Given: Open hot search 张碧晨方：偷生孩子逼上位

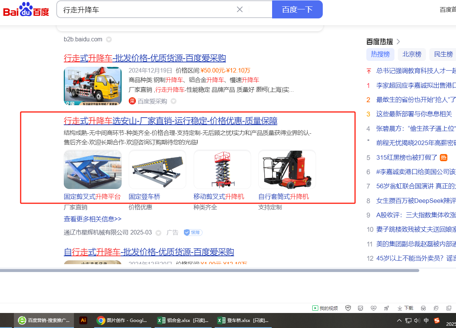Looking at the screenshot, I should [416, 128].
